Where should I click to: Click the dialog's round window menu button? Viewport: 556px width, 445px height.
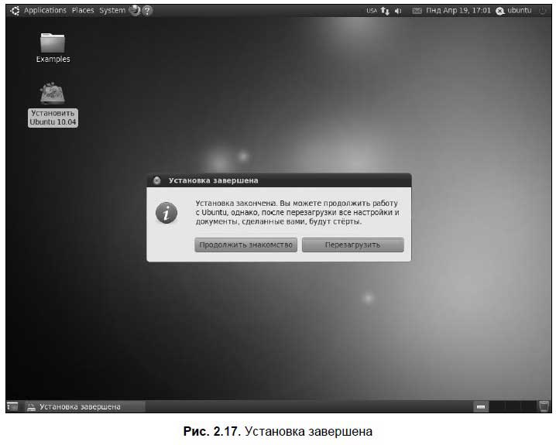pos(156,180)
